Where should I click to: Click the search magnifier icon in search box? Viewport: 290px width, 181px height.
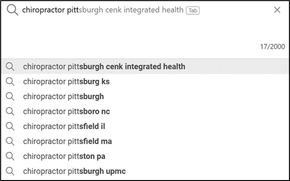point(12,10)
